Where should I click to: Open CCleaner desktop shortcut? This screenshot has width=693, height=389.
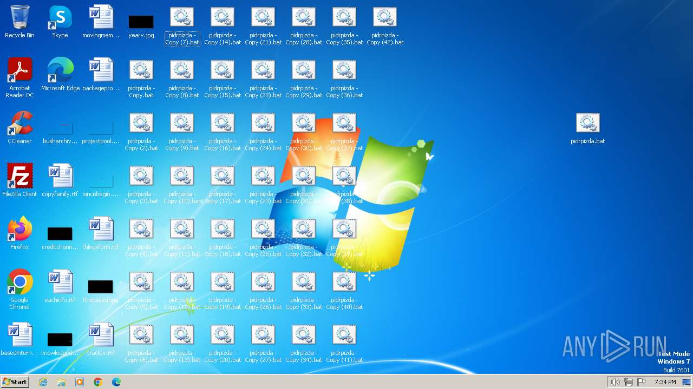[x=19, y=128]
